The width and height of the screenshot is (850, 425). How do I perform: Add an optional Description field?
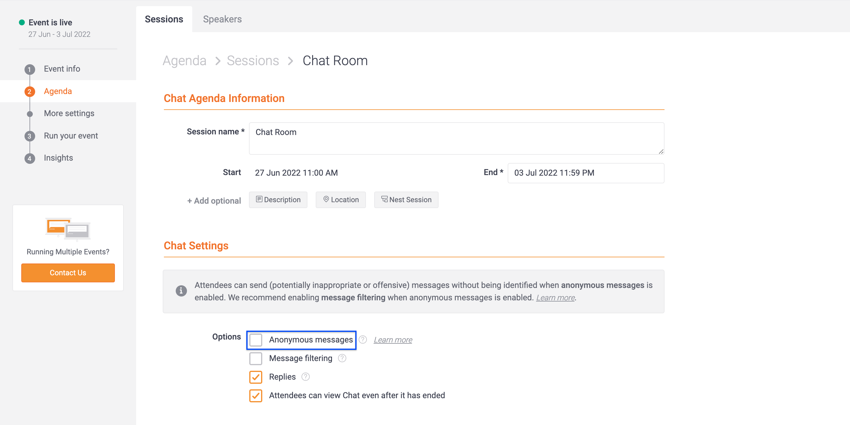pos(278,200)
